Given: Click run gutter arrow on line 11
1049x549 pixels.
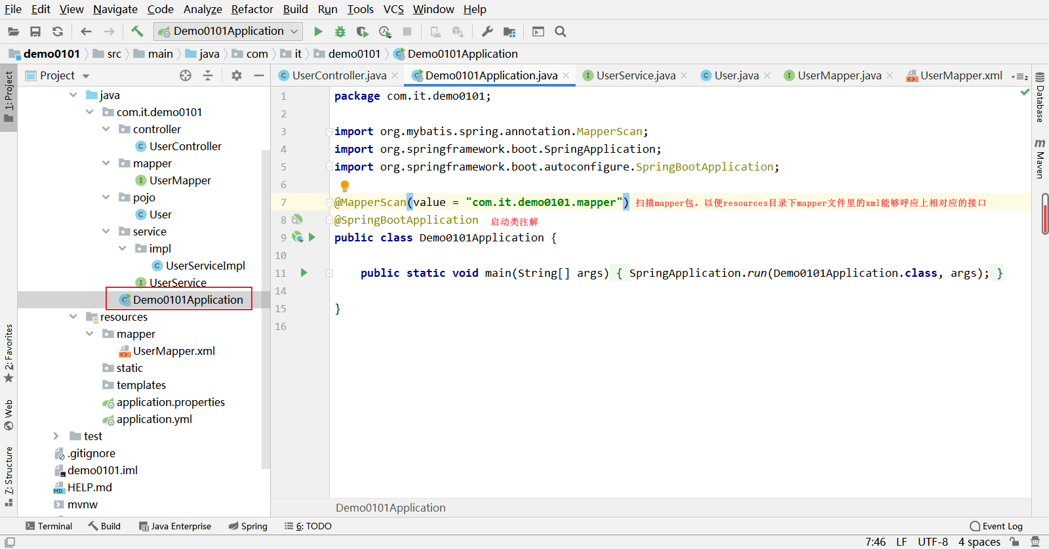Looking at the screenshot, I should [304, 272].
